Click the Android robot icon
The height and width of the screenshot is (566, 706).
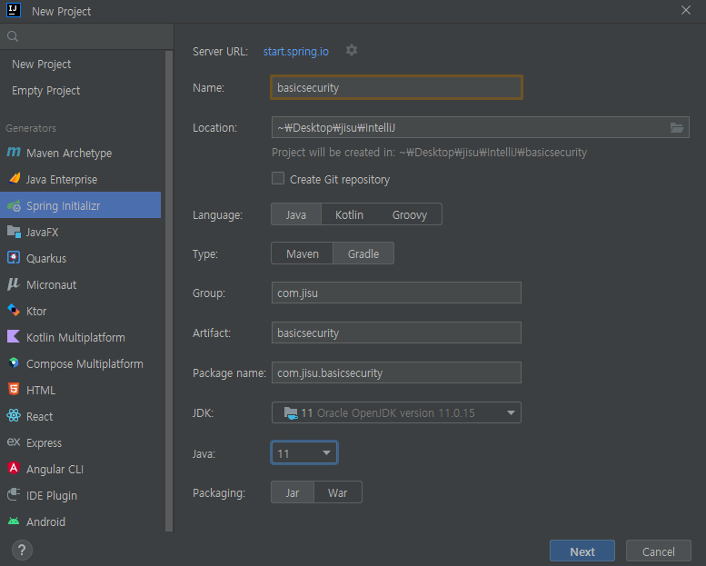pos(14,521)
